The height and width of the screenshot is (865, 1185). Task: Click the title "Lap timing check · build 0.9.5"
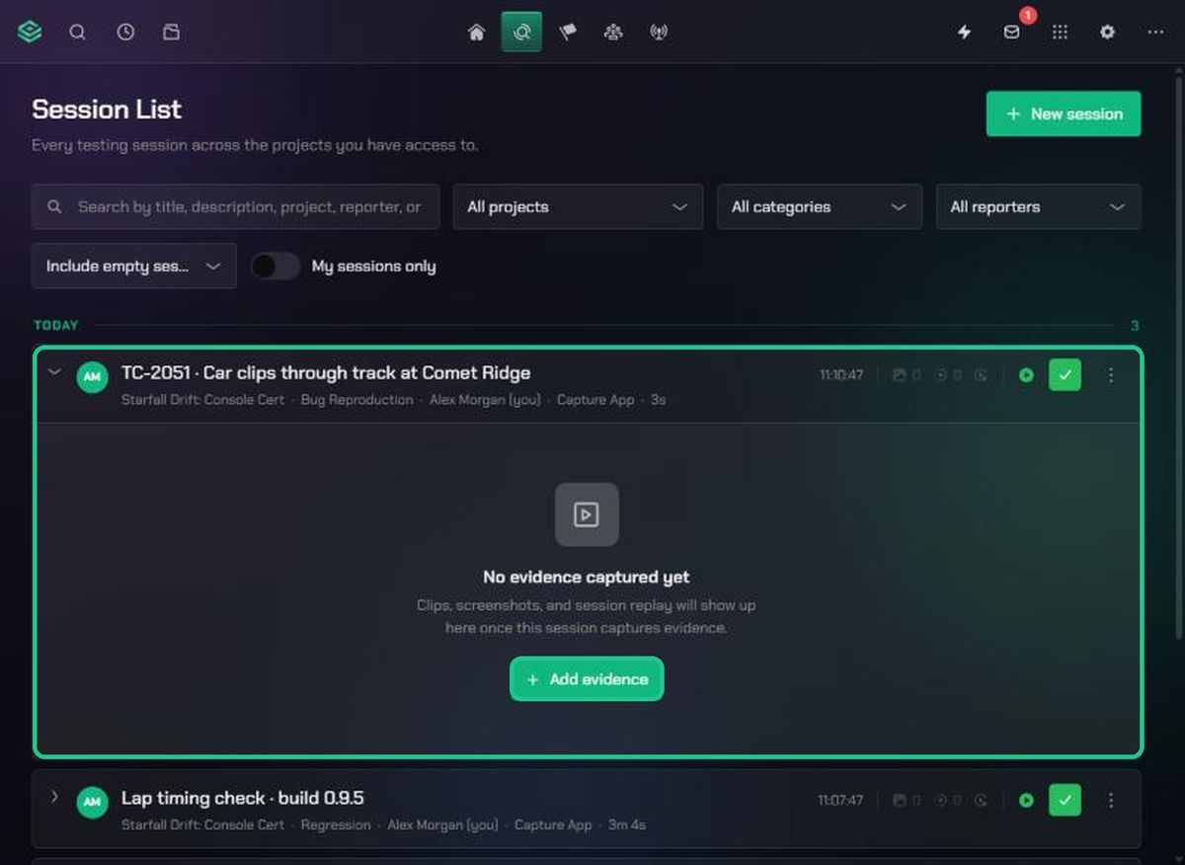point(243,798)
